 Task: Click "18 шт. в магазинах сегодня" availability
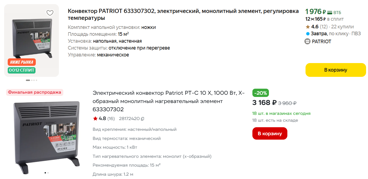[x=281, y=113]
